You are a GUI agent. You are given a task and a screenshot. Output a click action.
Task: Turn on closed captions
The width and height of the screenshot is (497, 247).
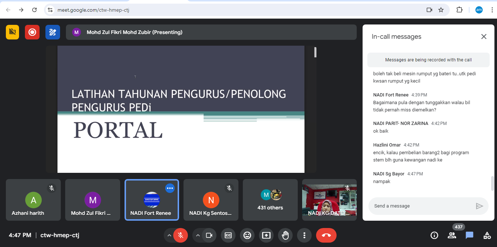coord(228,235)
